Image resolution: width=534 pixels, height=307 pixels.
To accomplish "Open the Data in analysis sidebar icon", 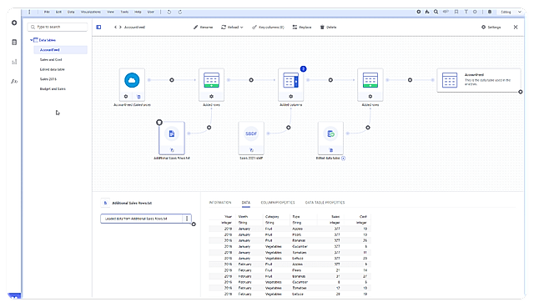I will click(x=14, y=43).
